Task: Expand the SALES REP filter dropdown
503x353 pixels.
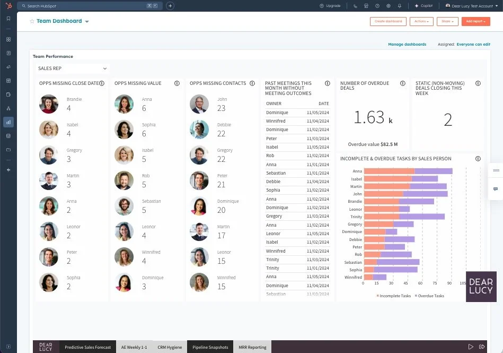Action: click(x=73, y=68)
